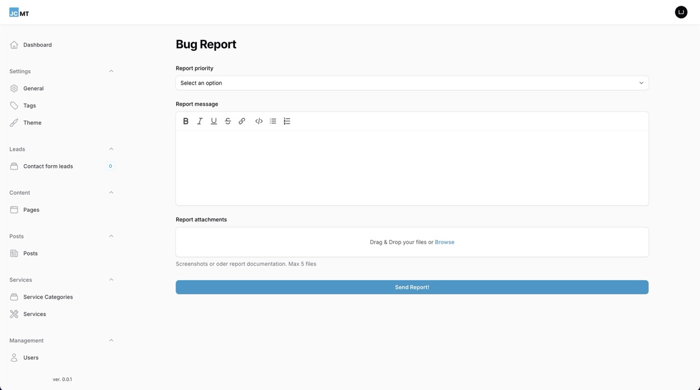Collapse the Management section
The width and height of the screenshot is (700, 390).
(x=111, y=340)
